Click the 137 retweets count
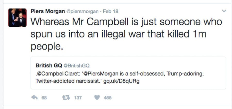The image size is (232, 109). (x=78, y=98)
